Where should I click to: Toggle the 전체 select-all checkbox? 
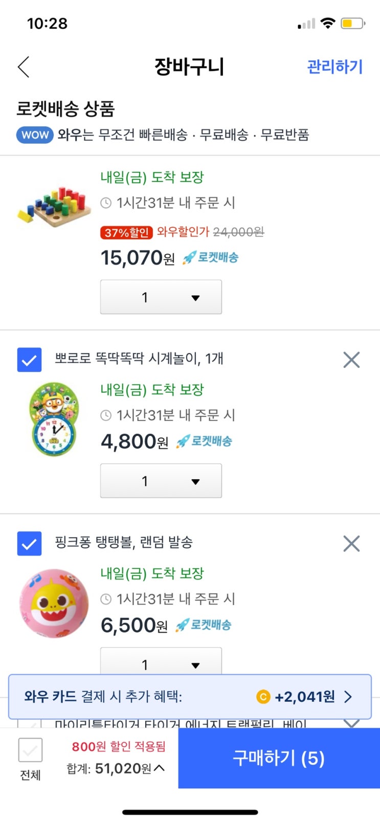click(x=30, y=750)
